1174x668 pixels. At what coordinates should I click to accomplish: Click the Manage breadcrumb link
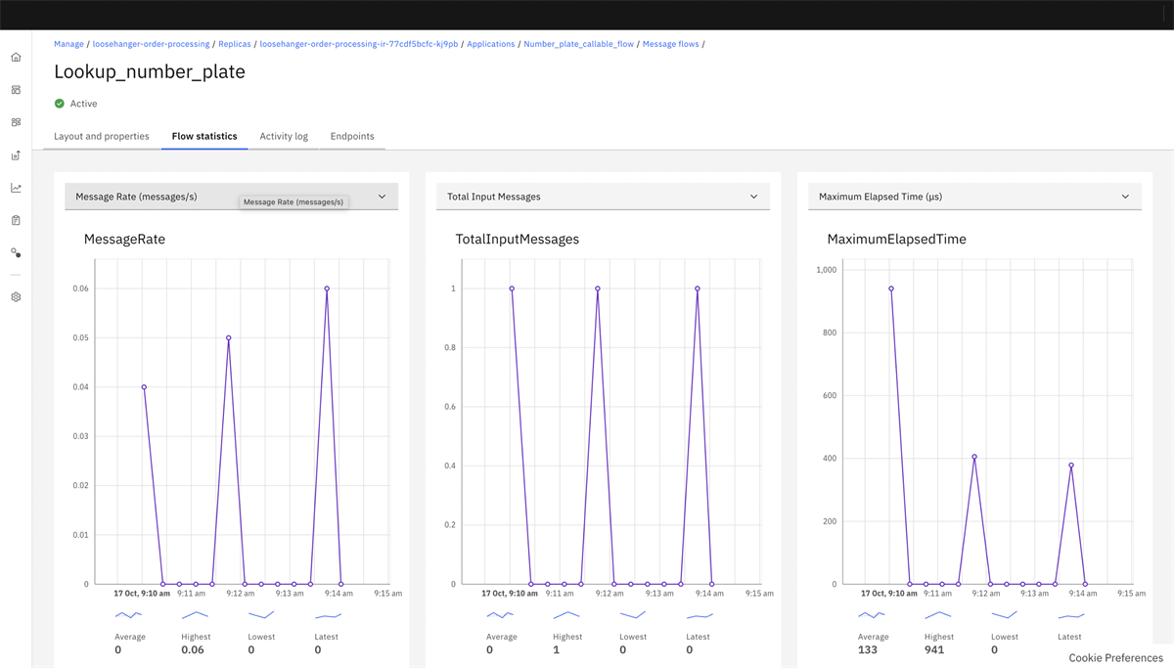pos(68,43)
